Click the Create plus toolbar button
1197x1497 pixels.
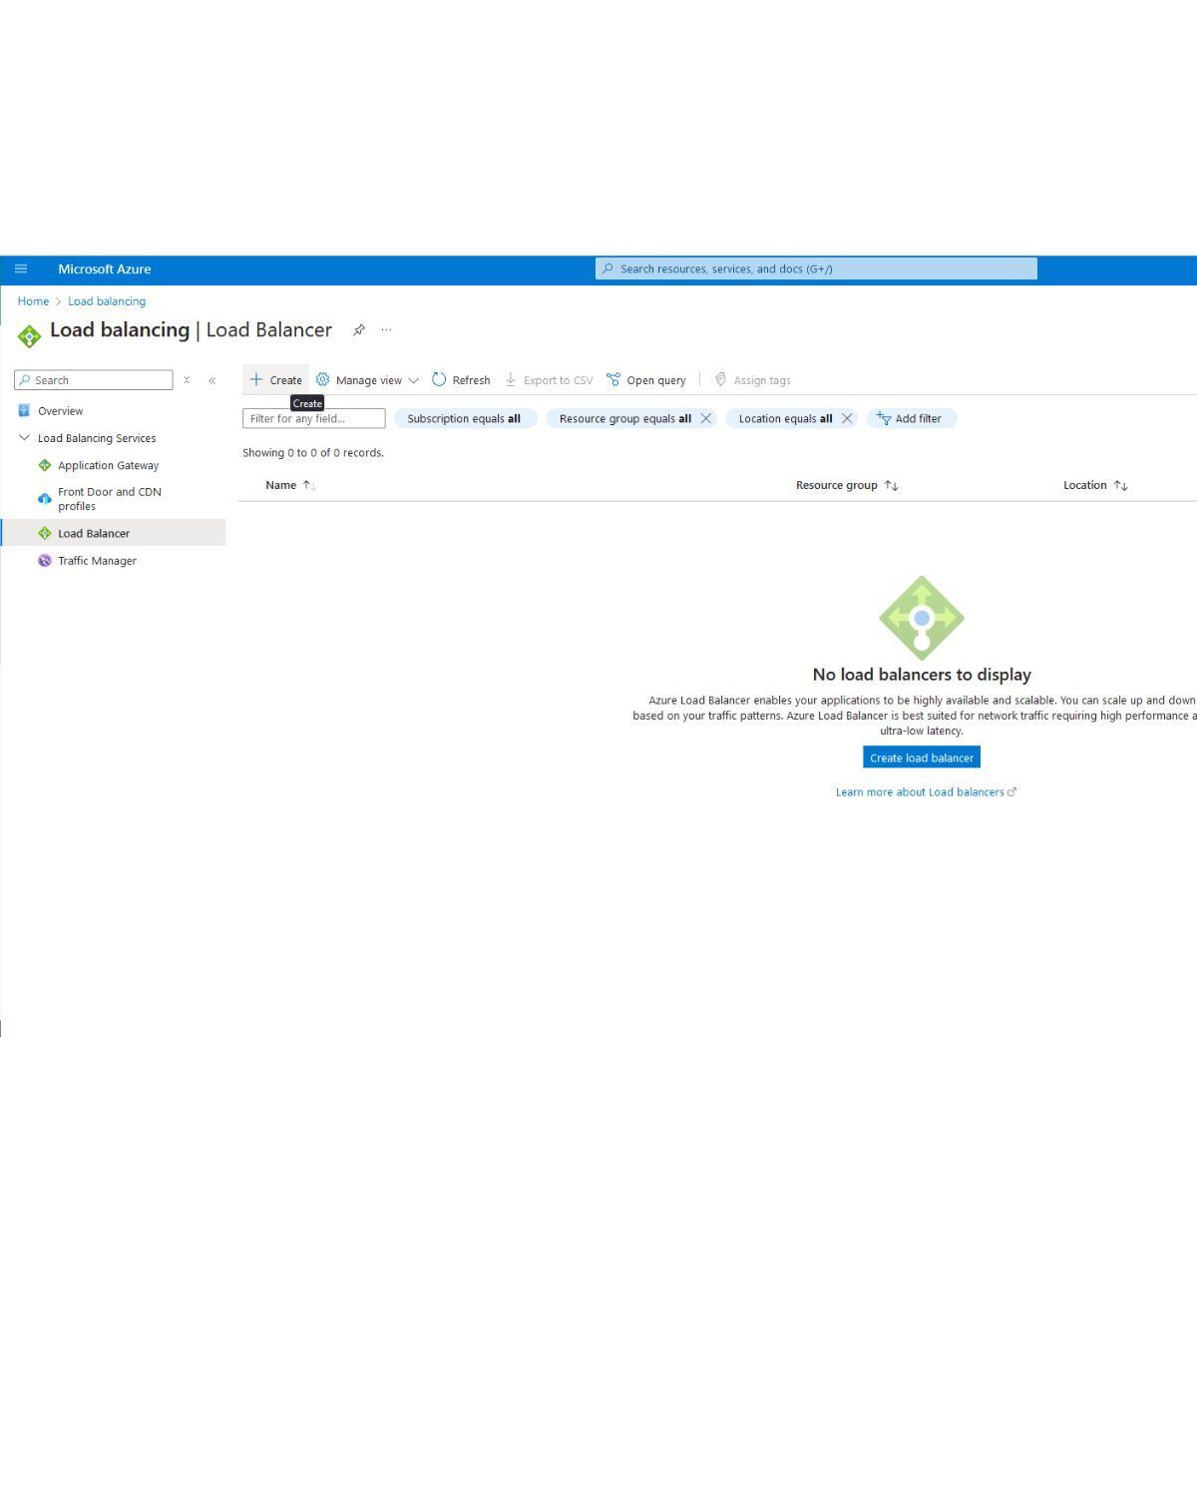click(x=276, y=380)
